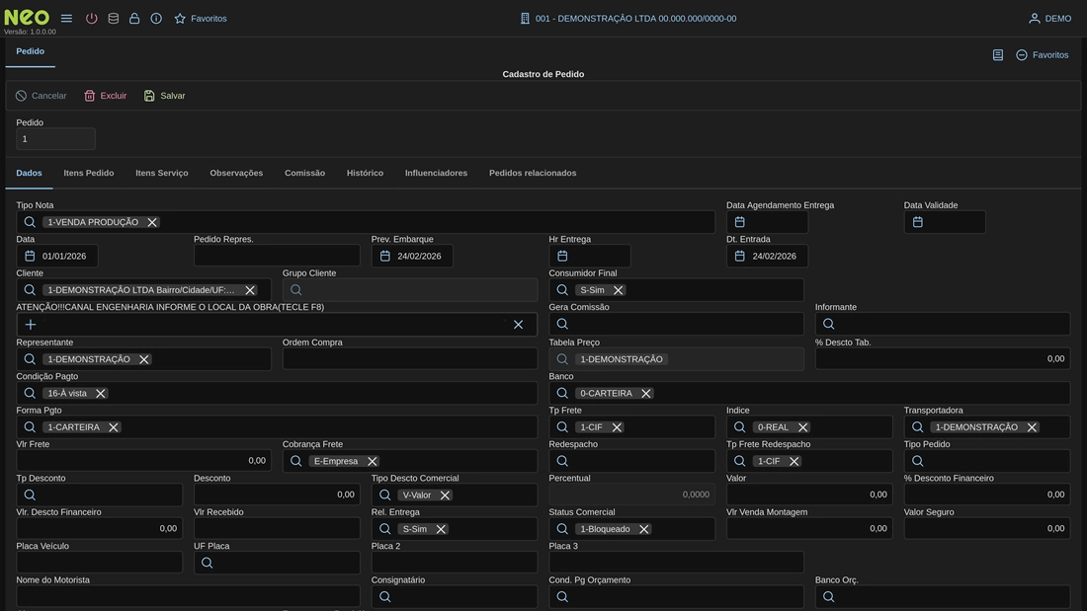The height and width of the screenshot is (611, 1087).
Task: Click the star Favoritos icon at top left
Action: click(x=180, y=19)
